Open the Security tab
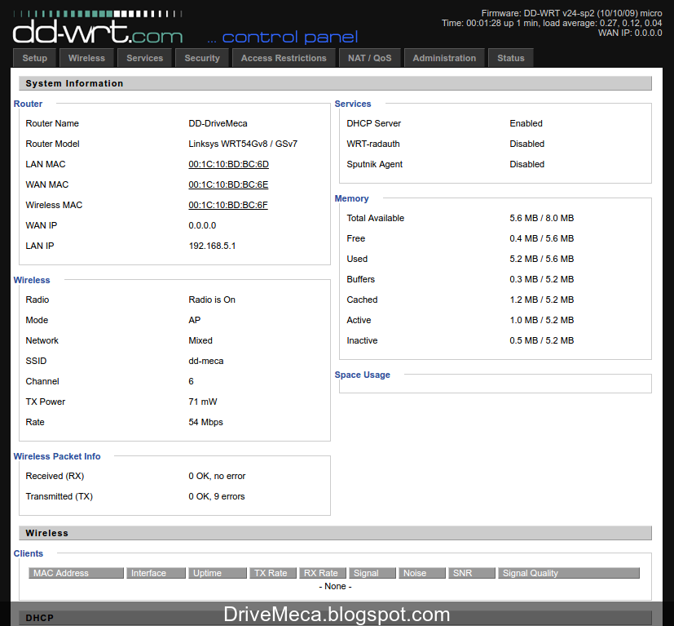Viewport: 674px width, 626px height. pos(201,57)
